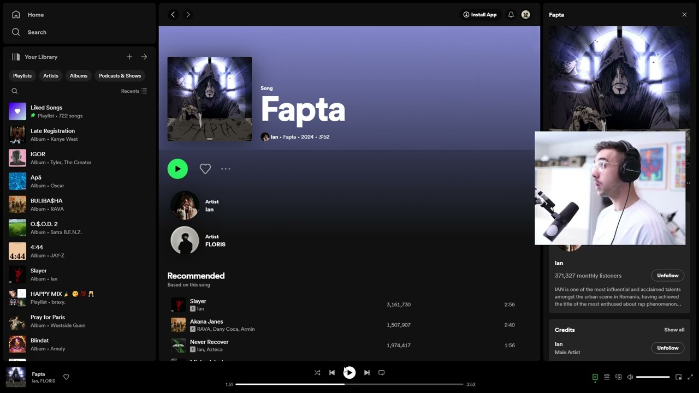The width and height of the screenshot is (699, 393).
Task: Filter library by Playlists
Action: [22, 76]
